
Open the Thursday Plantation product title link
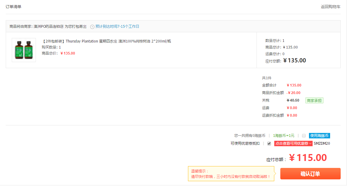tap(107, 41)
